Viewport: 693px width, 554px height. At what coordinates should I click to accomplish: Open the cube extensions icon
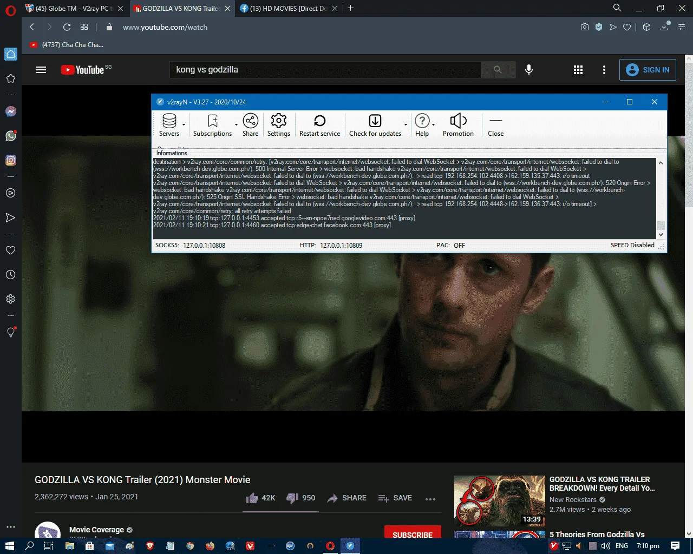click(x=646, y=27)
